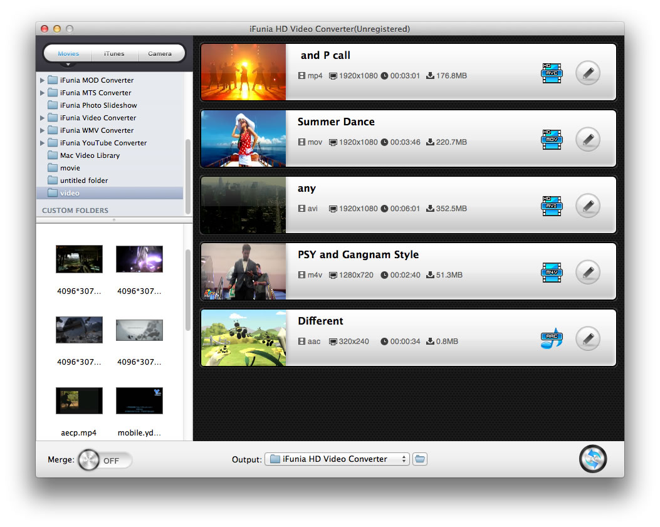Click the "aecp.mp4" file name

point(79,433)
